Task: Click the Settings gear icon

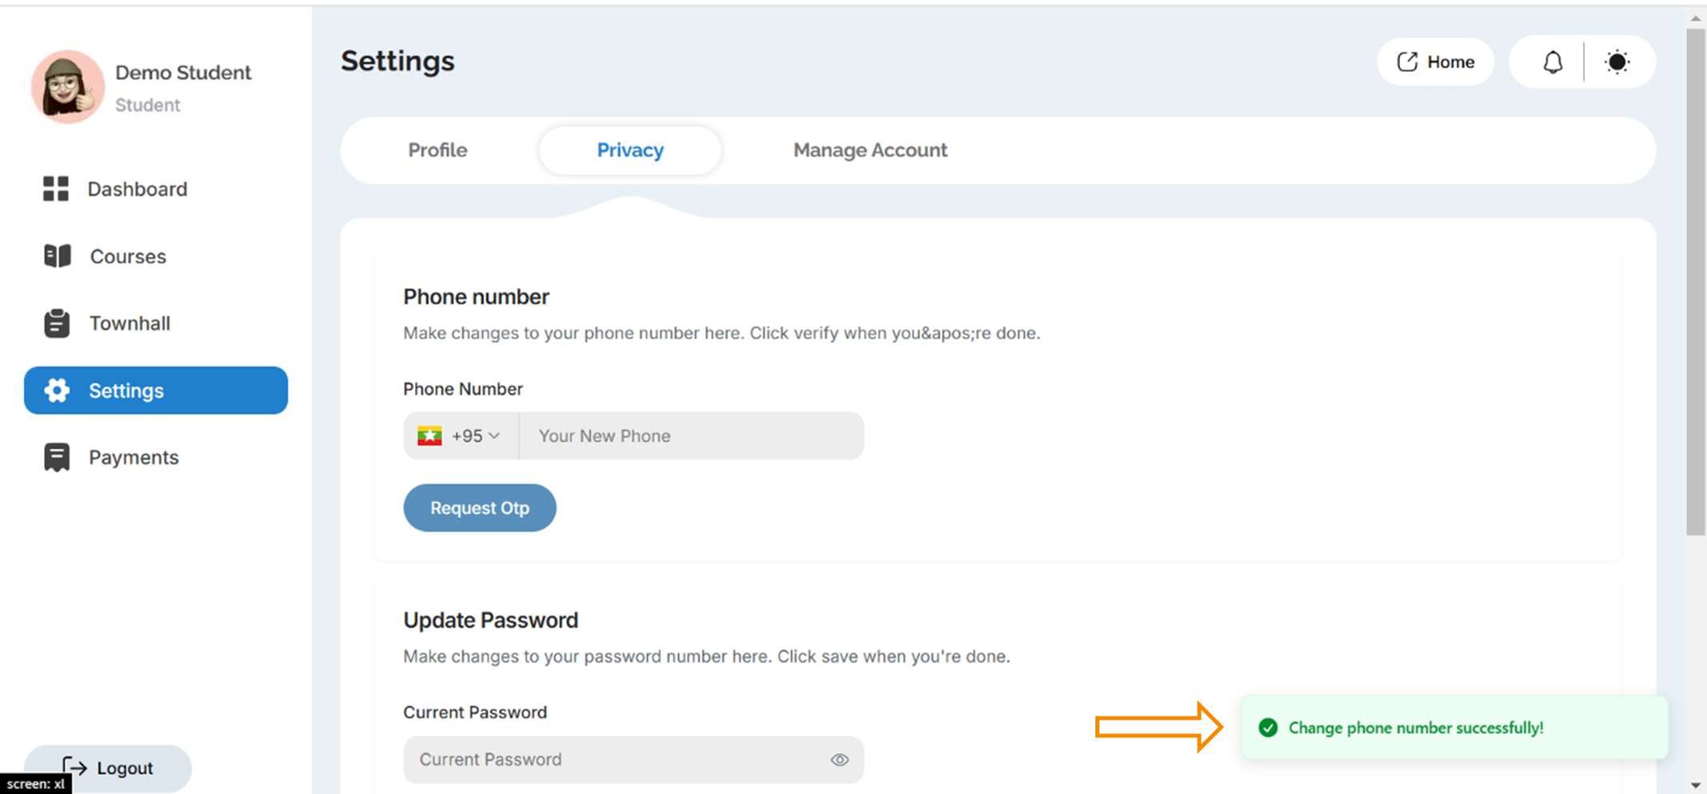Action: pos(57,391)
